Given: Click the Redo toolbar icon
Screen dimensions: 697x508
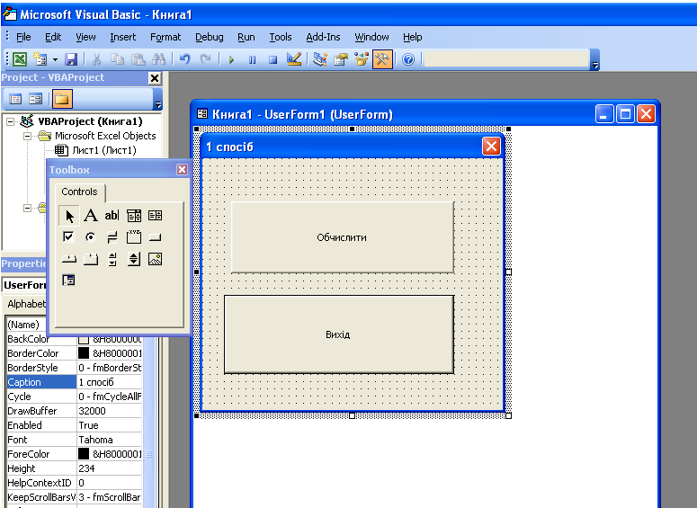Looking at the screenshot, I should (205, 59).
